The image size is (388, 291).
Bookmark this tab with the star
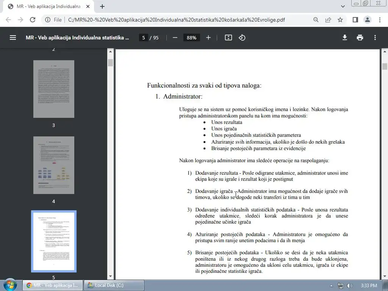coord(340,20)
